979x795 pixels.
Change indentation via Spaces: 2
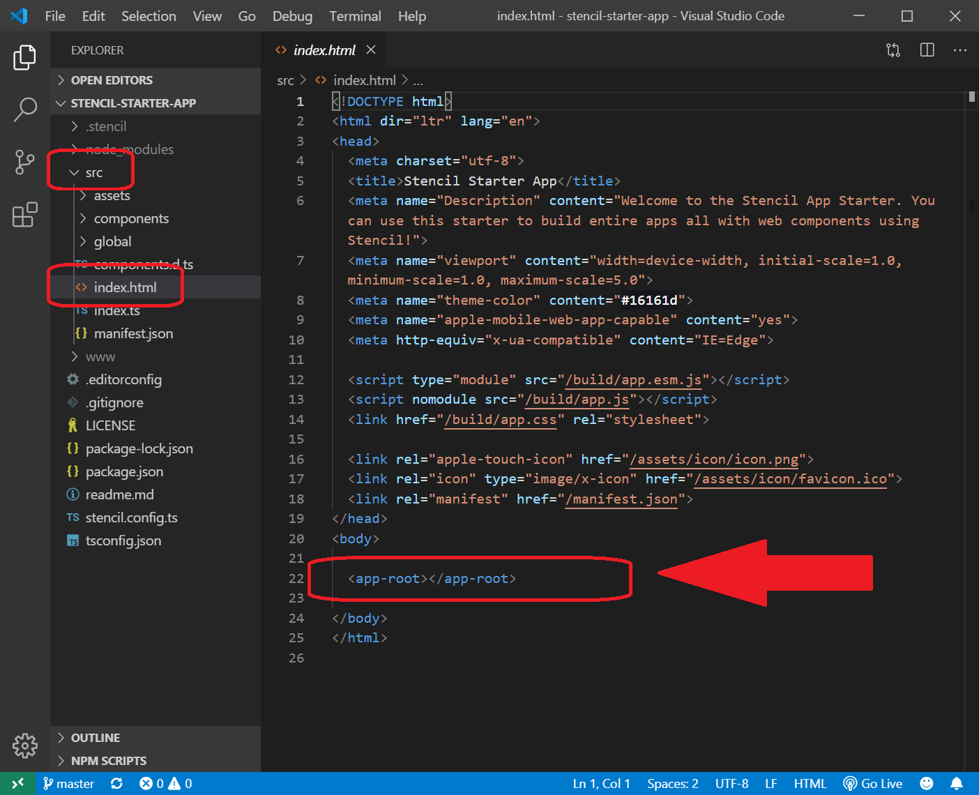[x=672, y=784]
